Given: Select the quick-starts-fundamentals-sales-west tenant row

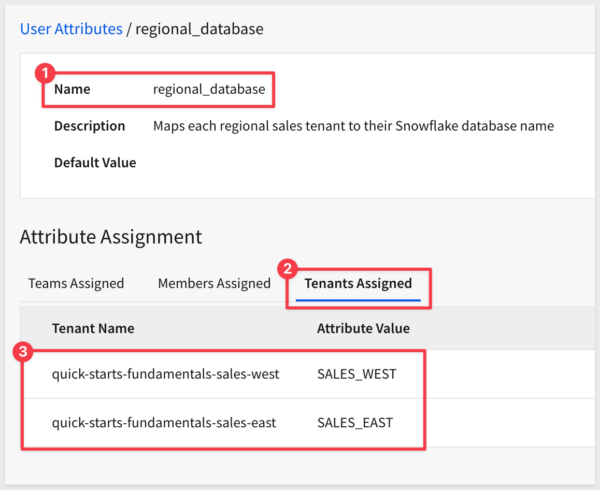Looking at the screenshot, I should (x=165, y=374).
